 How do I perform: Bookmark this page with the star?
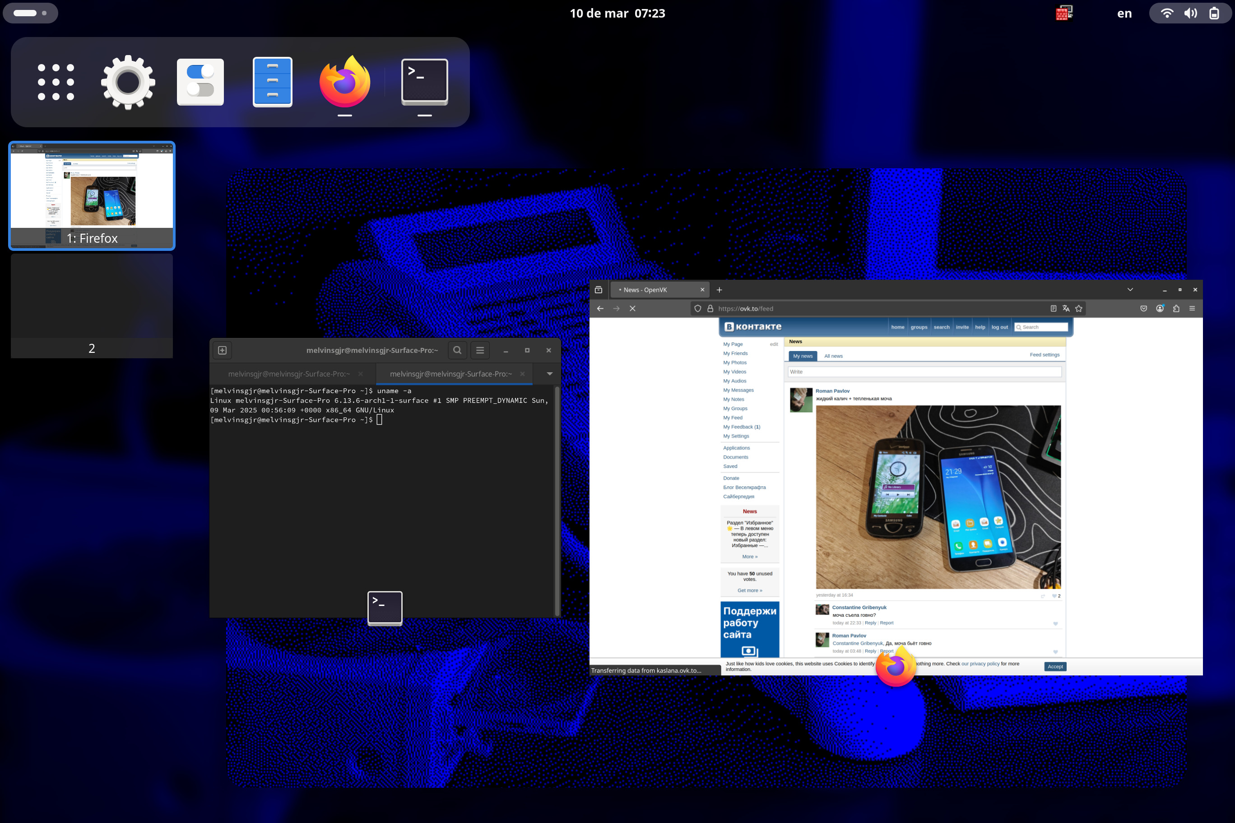[x=1079, y=309]
